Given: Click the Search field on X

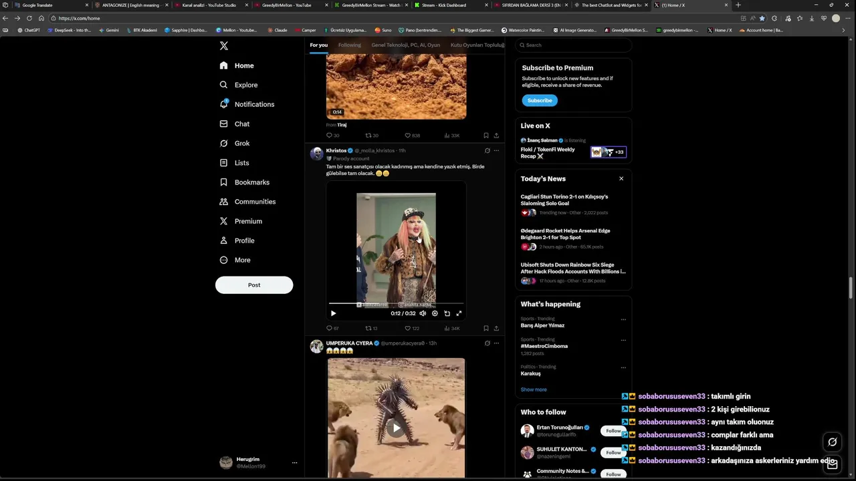Looking at the screenshot, I should (573, 45).
